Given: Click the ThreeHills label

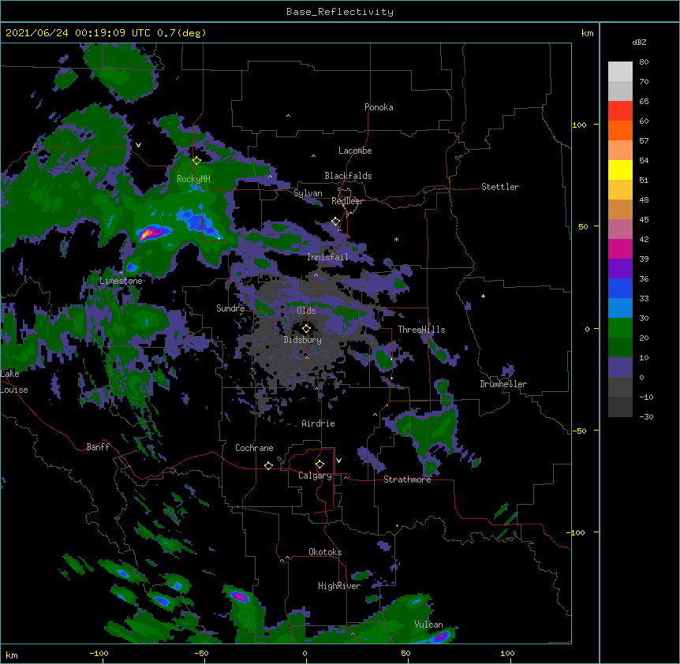Looking at the screenshot, I should pos(421,330).
